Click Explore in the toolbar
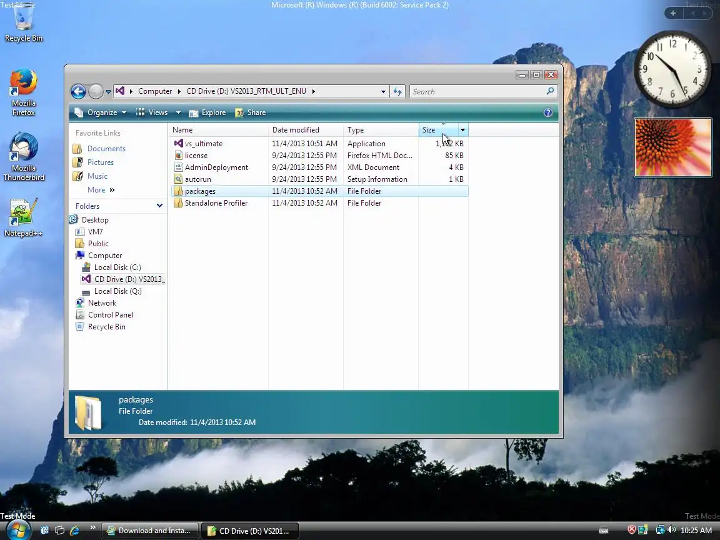The image size is (720, 540). tap(207, 112)
